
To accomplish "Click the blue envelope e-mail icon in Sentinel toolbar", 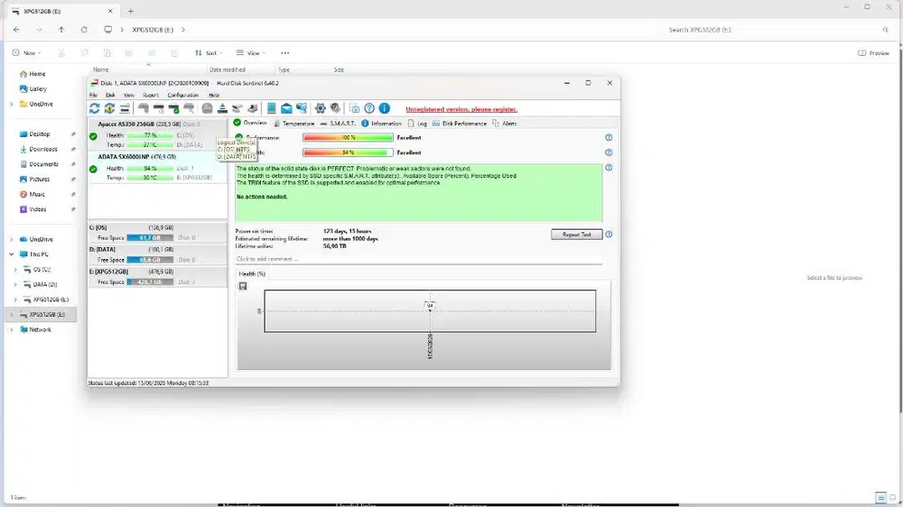I will tap(286, 108).
